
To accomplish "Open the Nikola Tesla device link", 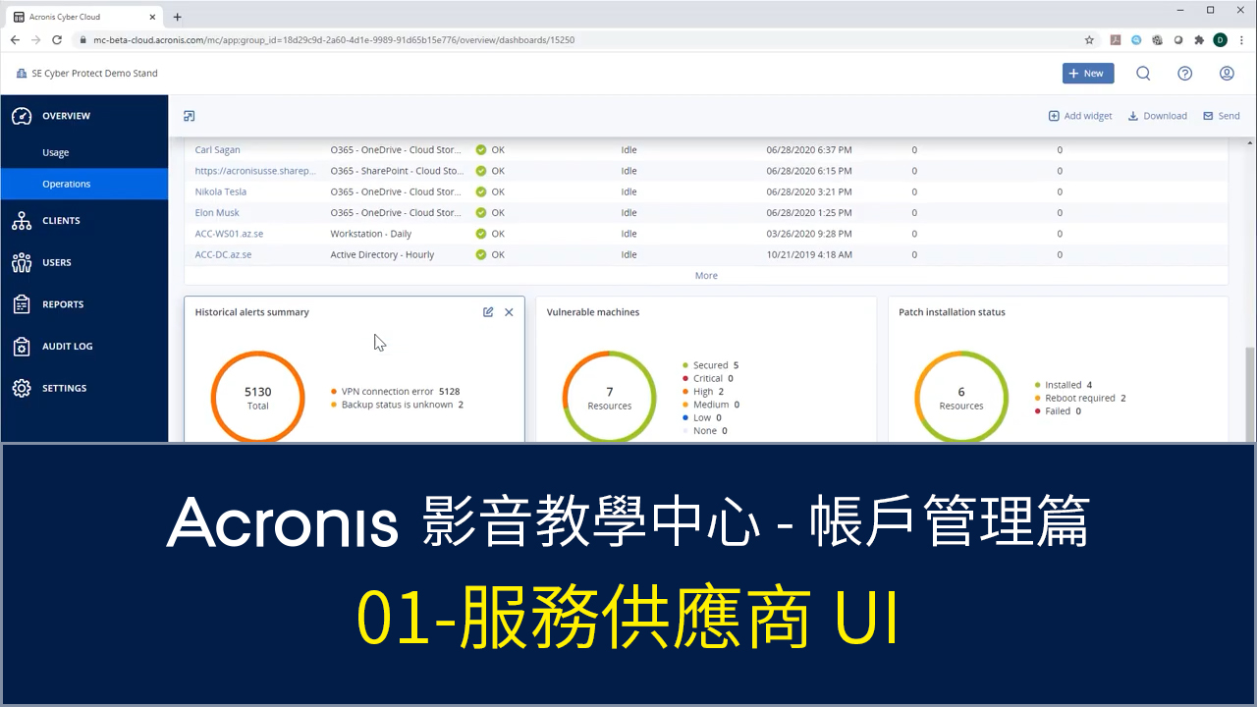I will [x=220, y=191].
